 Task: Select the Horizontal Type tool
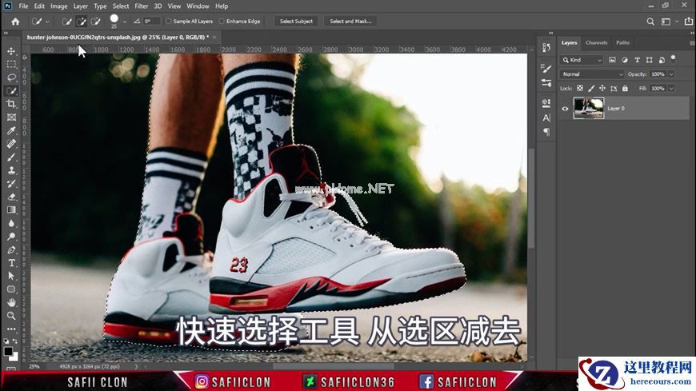point(11,263)
